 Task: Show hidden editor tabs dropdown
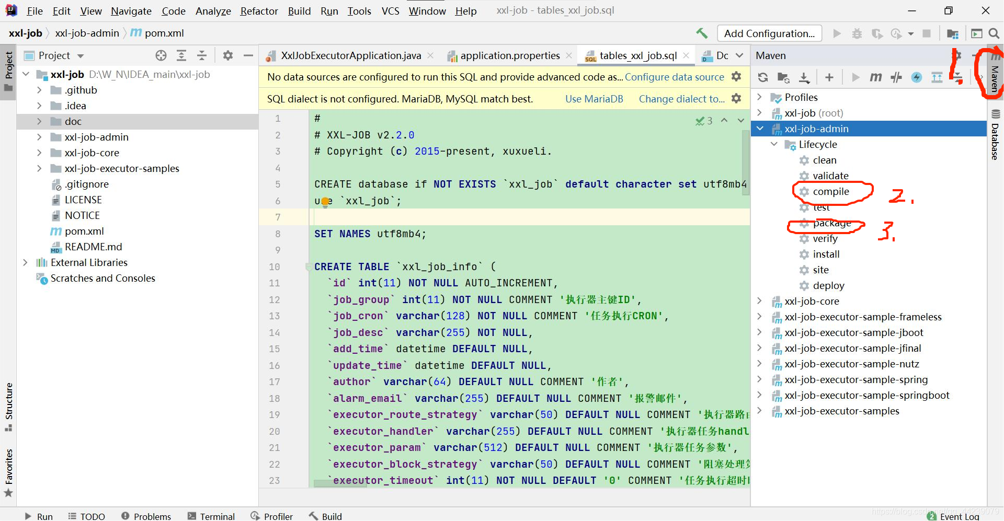739,55
